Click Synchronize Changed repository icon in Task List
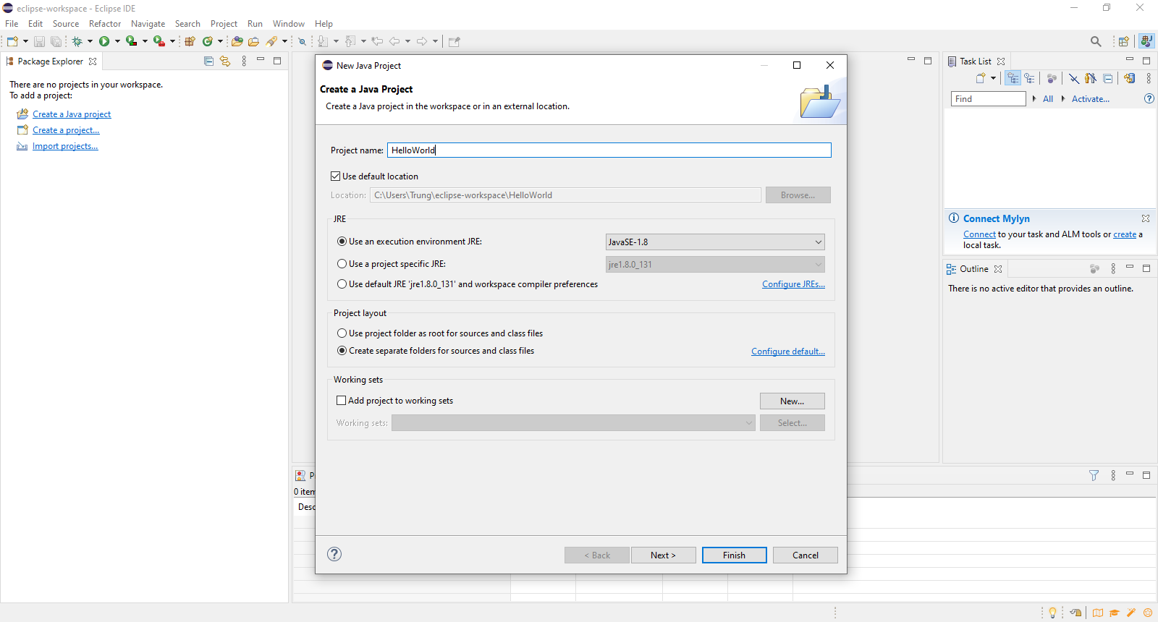1158x622 pixels. [1129, 78]
